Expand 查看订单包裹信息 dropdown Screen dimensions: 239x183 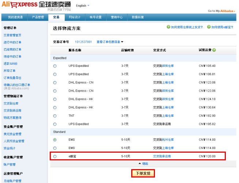coord(110,42)
